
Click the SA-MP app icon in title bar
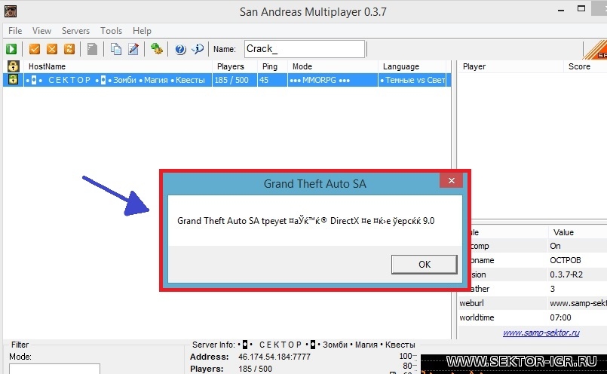tap(11, 11)
